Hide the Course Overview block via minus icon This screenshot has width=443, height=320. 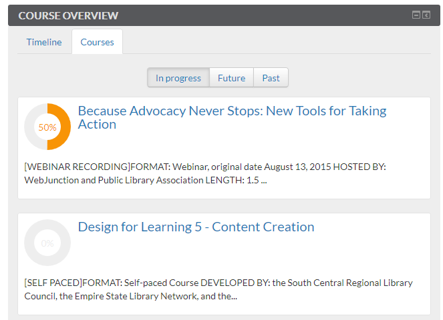416,15
